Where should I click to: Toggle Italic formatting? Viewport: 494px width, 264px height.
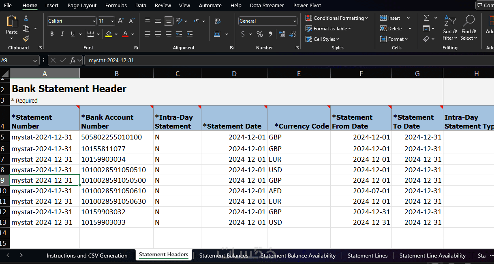(x=62, y=34)
